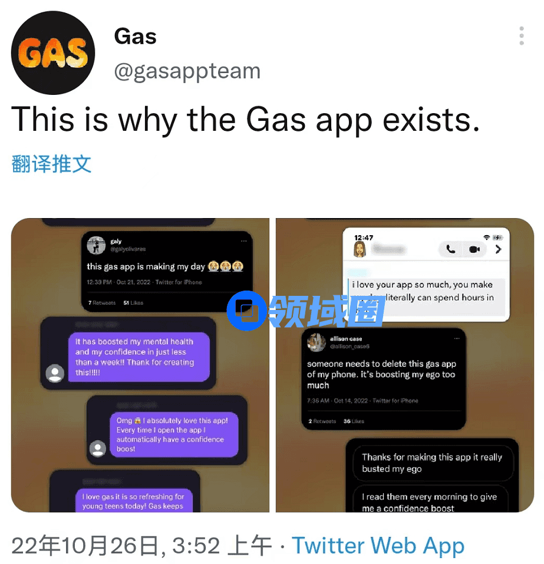Open the right testimonial collage image

click(x=405, y=365)
